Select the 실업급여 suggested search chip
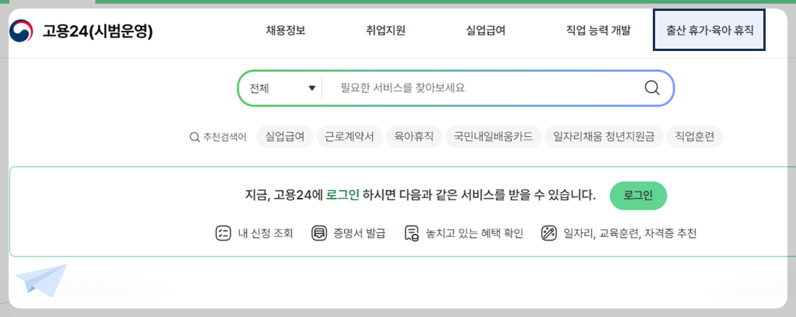The image size is (796, 317). (285, 137)
